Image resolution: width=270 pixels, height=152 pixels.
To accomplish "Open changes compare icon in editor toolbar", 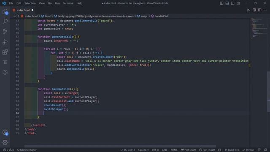I will tap(254, 10).
